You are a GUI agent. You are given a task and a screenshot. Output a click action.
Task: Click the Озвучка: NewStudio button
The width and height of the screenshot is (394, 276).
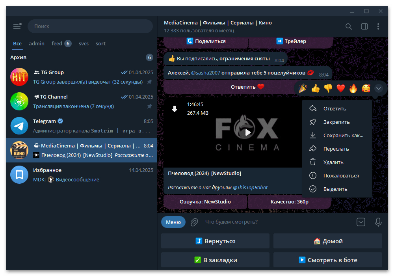click(x=205, y=202)
